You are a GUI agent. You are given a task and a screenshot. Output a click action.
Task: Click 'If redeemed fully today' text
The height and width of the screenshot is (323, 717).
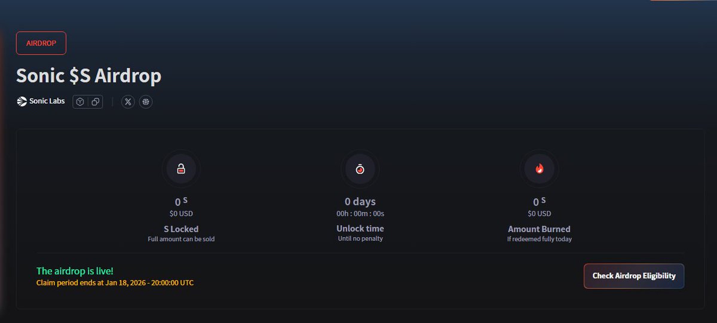(x=540, y=239)
